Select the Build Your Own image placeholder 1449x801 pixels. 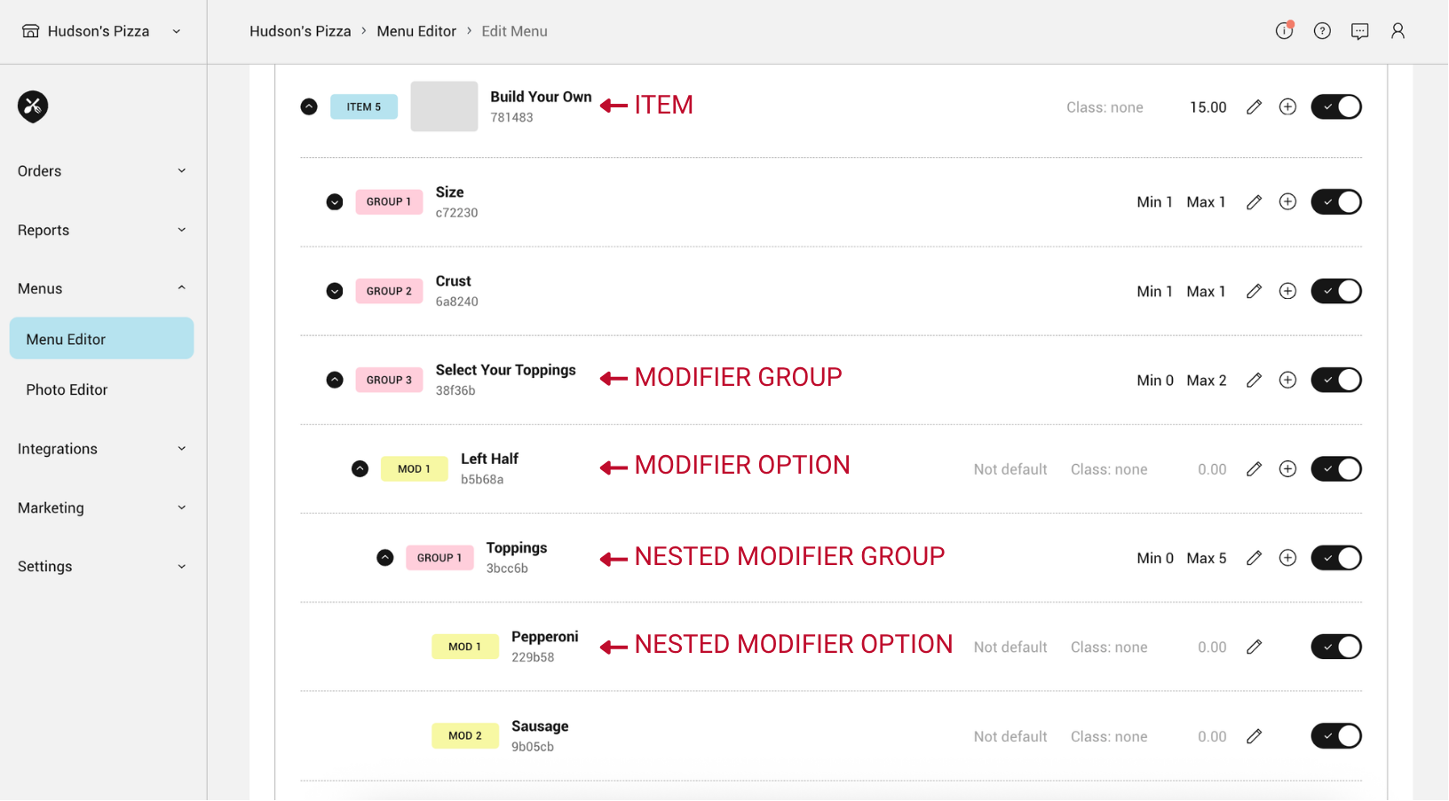click(444, 106)
